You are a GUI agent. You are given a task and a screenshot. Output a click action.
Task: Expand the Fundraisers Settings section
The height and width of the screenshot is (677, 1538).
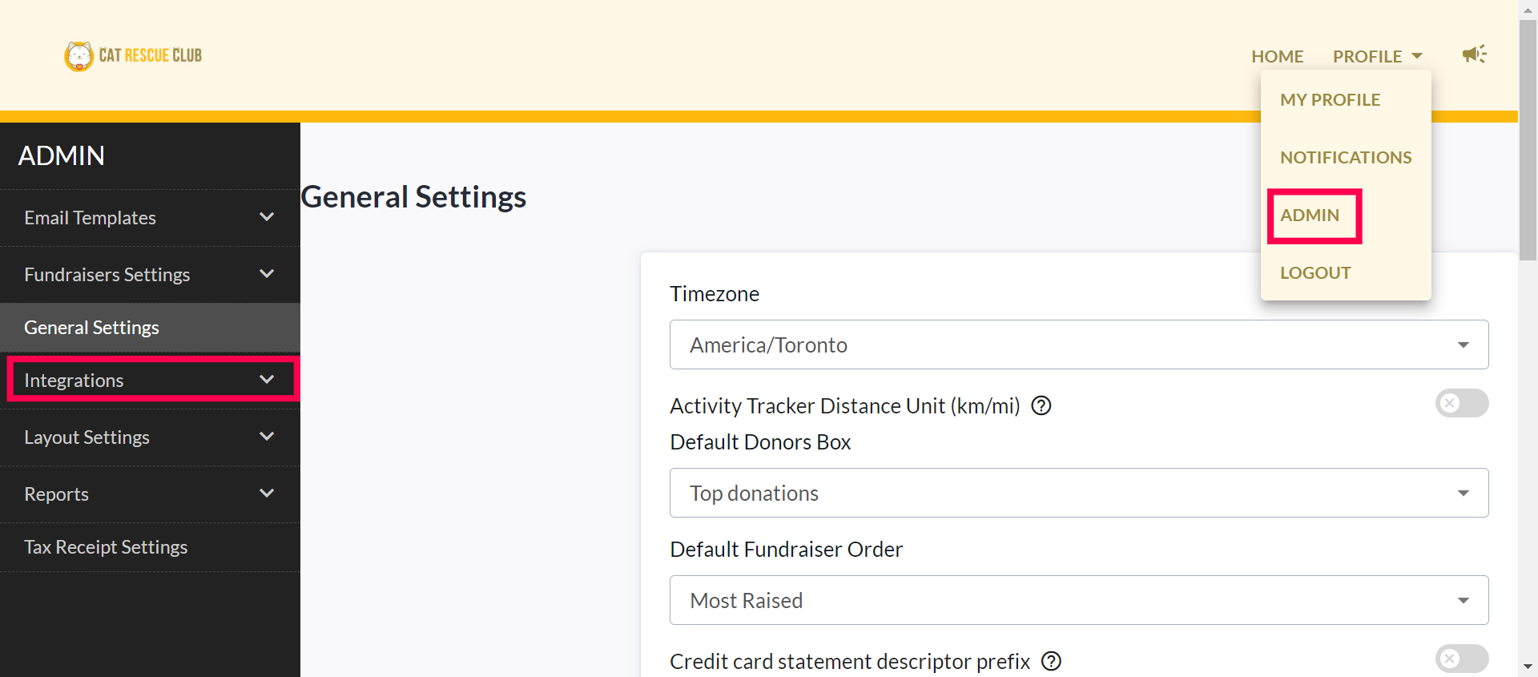265,274
